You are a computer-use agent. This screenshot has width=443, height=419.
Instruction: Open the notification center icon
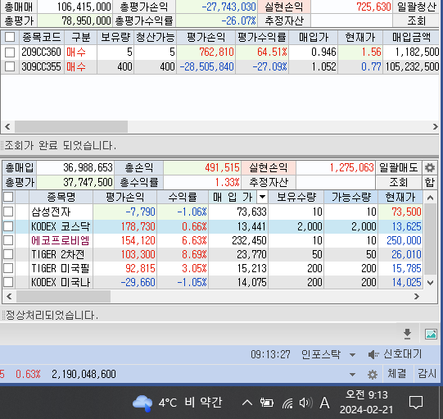pyautogui.click(x=416, y=403)
